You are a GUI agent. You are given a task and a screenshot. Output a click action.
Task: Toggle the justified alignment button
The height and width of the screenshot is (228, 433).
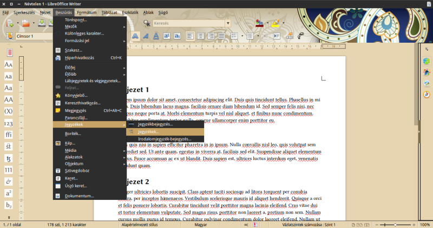point(221,36)
